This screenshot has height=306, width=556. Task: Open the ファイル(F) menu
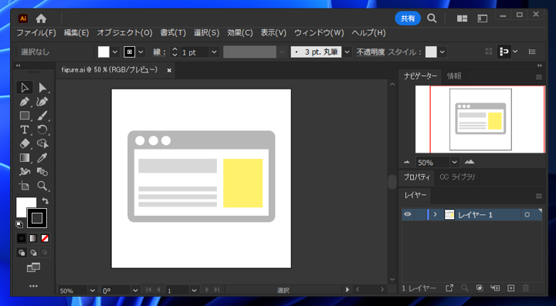[36, 33]
